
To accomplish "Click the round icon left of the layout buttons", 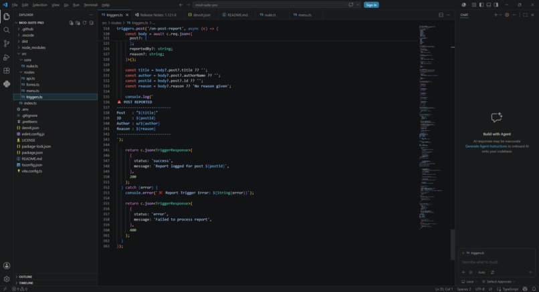I will (x=463, y=5).
